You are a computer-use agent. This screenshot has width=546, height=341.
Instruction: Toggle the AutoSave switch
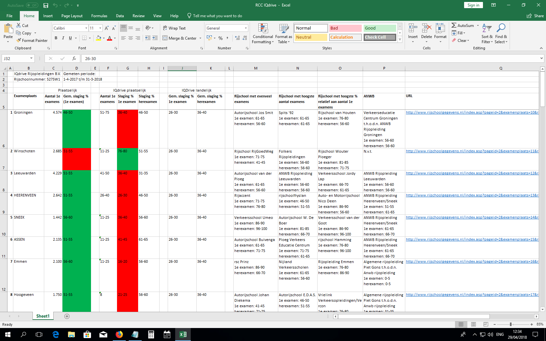(x=32, y=5)
